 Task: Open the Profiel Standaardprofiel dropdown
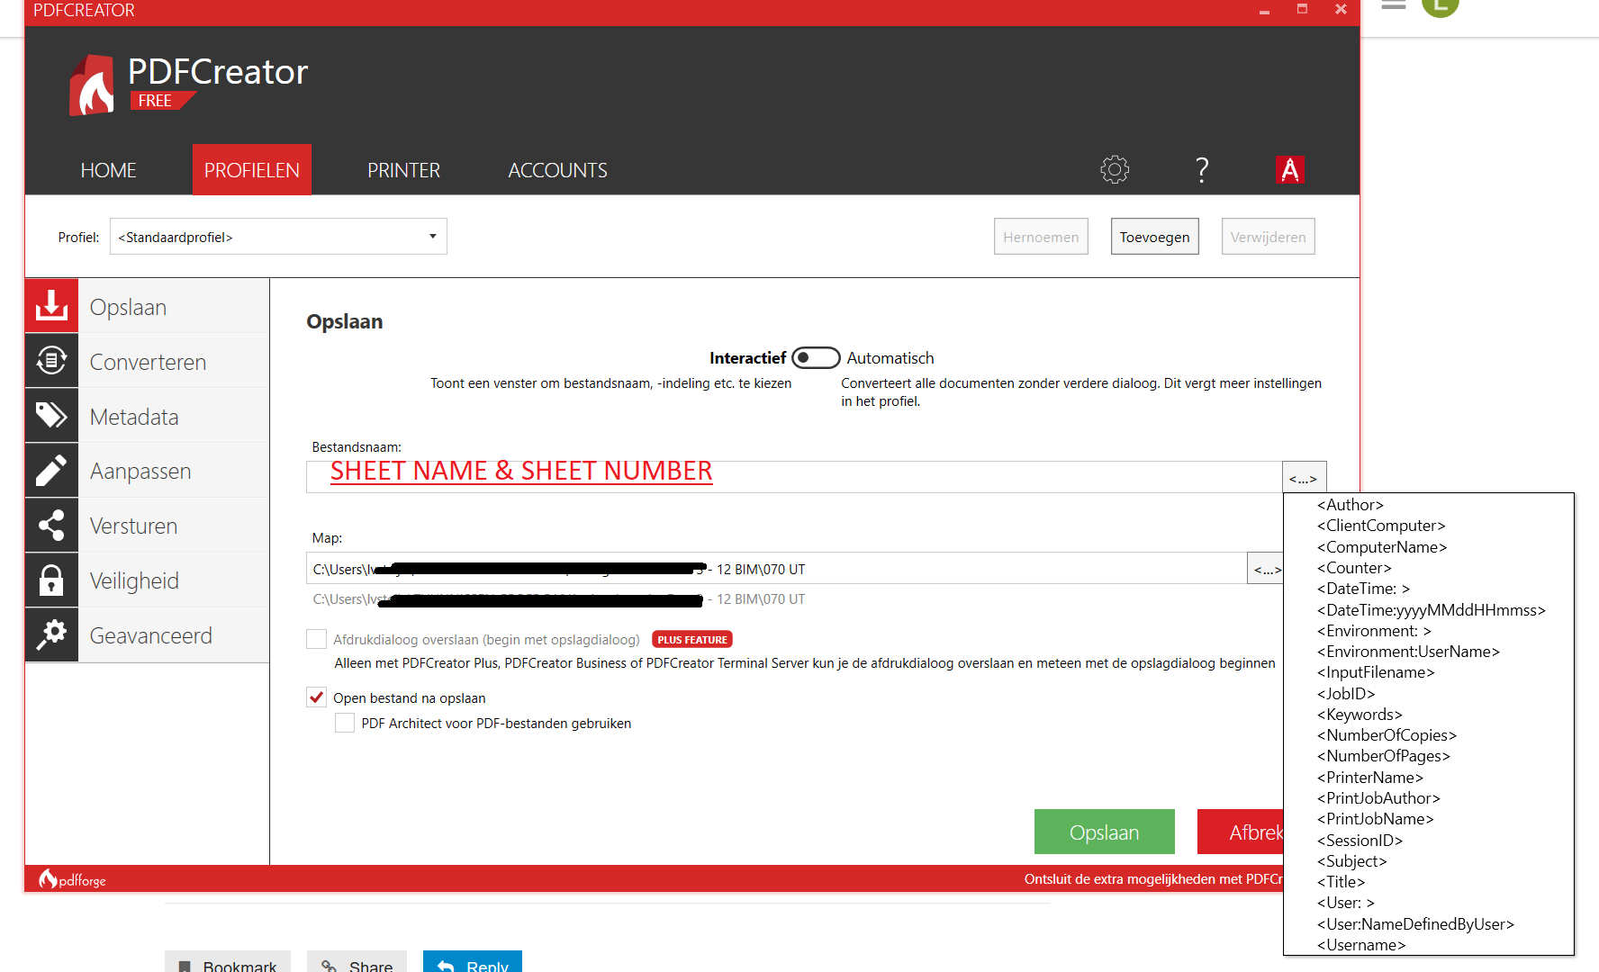pos(278,237)
